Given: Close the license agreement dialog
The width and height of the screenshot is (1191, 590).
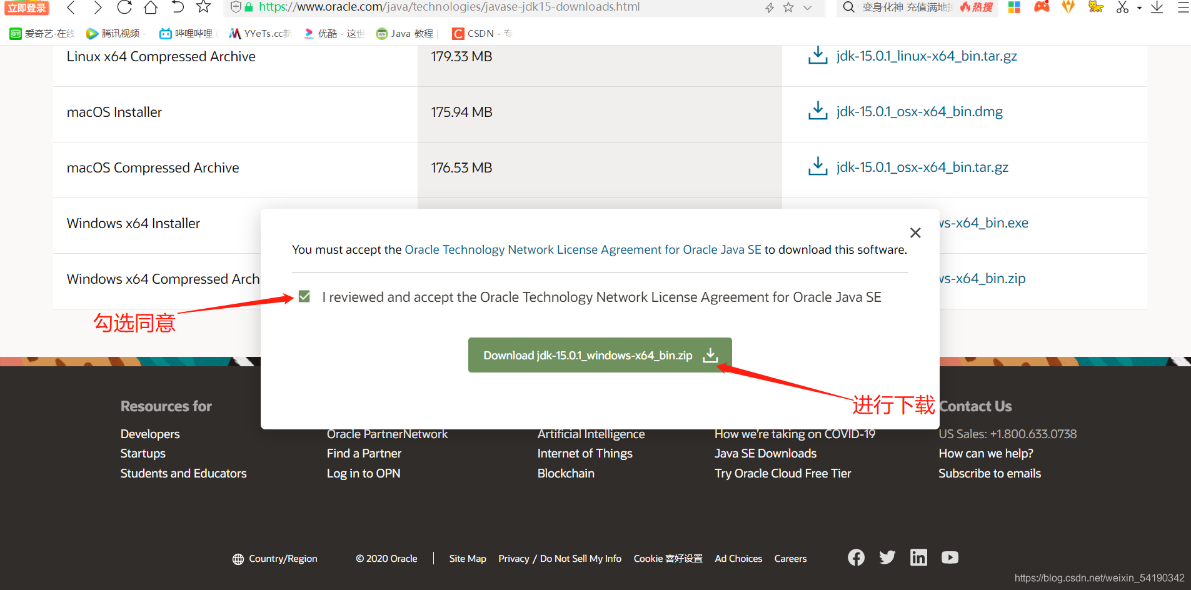Looking at the screenshot, I should coord(915,232).
